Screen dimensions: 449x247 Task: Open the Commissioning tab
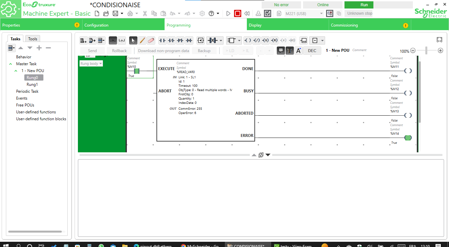click(x=370, y=25)
